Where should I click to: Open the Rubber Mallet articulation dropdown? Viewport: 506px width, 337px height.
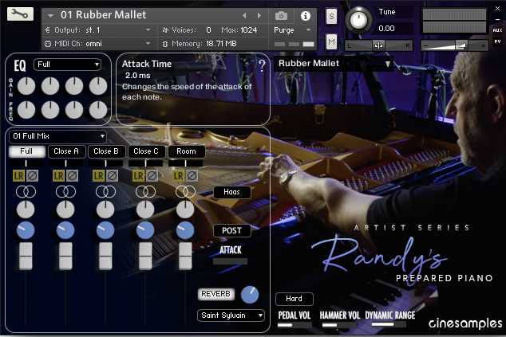[334, 64]
